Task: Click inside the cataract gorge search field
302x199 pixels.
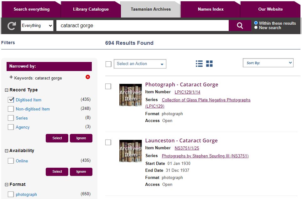Action: 142,26
